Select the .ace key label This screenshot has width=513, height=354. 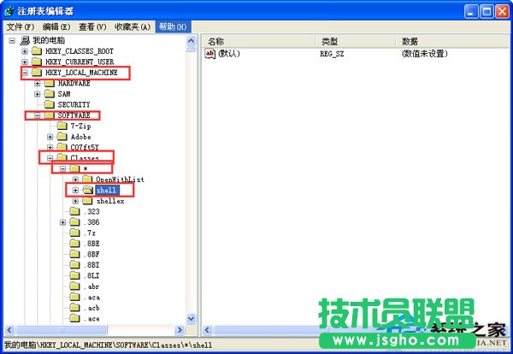coord(91,319)
